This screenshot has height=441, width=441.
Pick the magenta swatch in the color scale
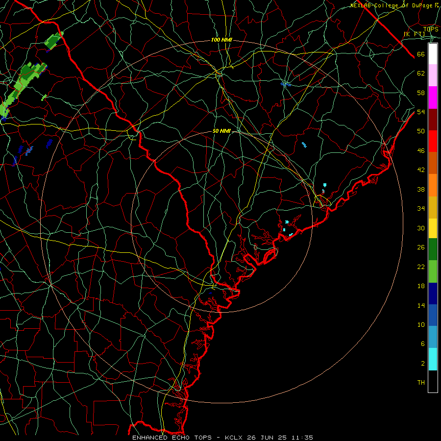[433, 98]
